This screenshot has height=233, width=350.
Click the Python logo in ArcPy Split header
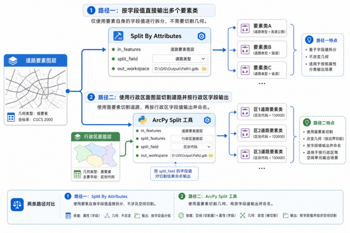click(143, 120)
